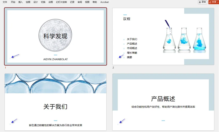Open the 记录 ribbon tab
Viewport: 219px width, 132px height.
[x=72, y=2]
